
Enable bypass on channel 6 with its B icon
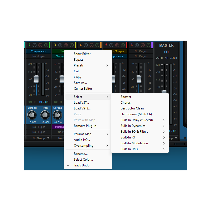click(136, 45)
